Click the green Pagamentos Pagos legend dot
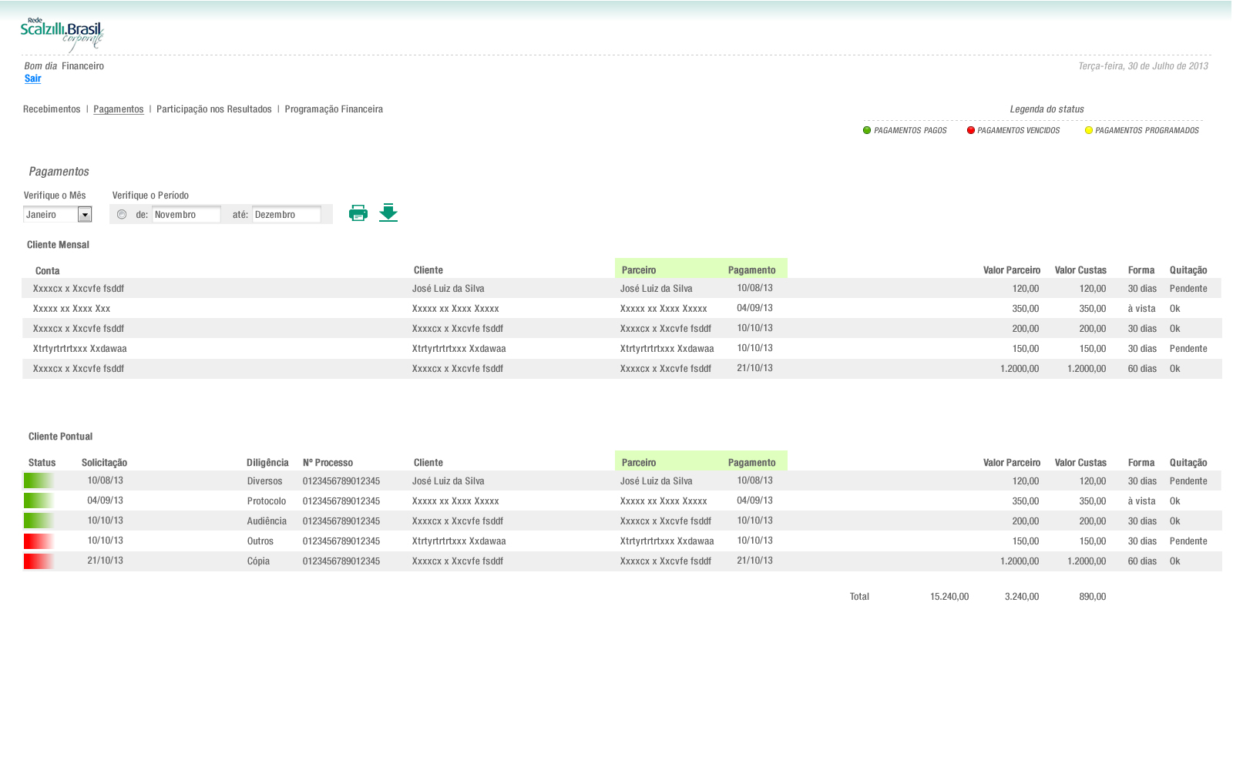Image resolution: width=1233 pixels, height=770 pixels. (x=867, y=130)
